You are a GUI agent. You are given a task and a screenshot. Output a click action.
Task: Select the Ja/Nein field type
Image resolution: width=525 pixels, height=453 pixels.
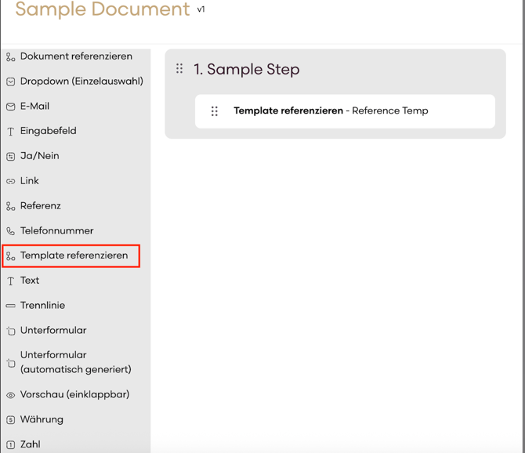pos(39,156)
